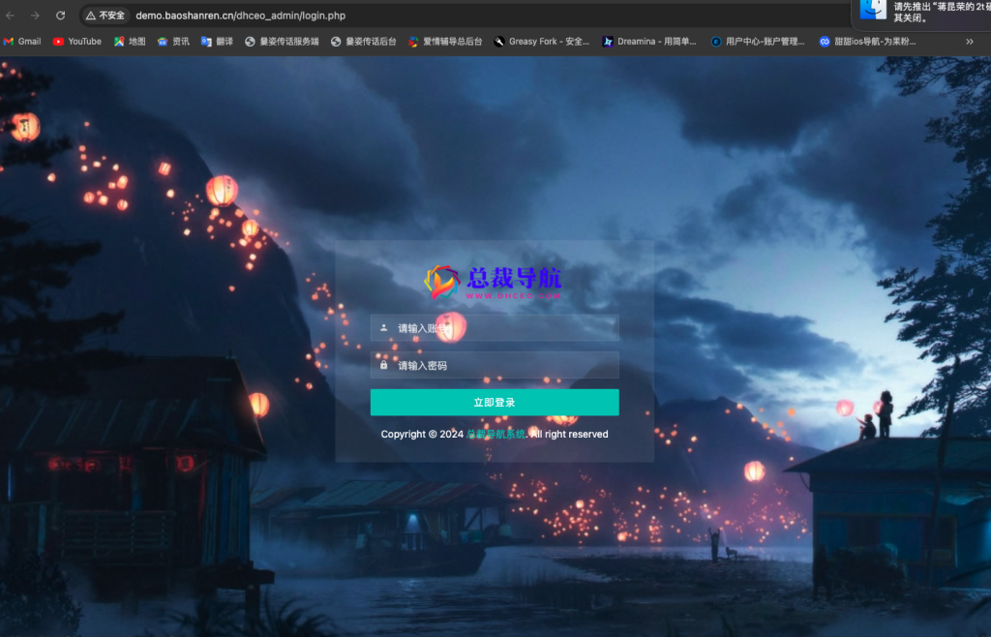Viewport: 991px width, 637px height.
Task: Focus the 请输入账号 account field
Action: click(x=495, y=328)
